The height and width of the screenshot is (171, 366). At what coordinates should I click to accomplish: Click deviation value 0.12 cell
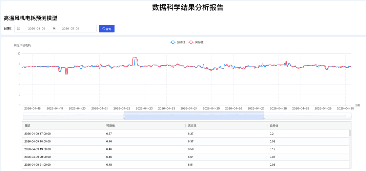tap(272, 149)
